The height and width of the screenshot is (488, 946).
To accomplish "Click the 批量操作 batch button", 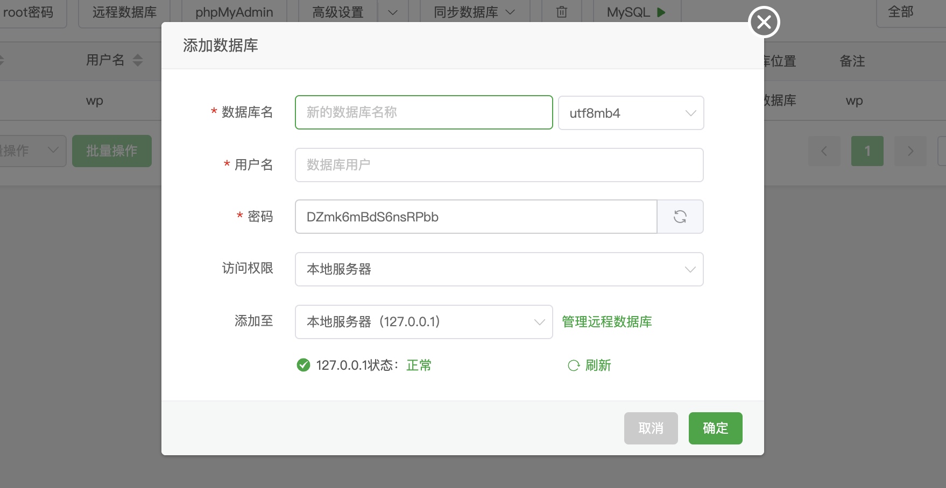I will 112,151.
